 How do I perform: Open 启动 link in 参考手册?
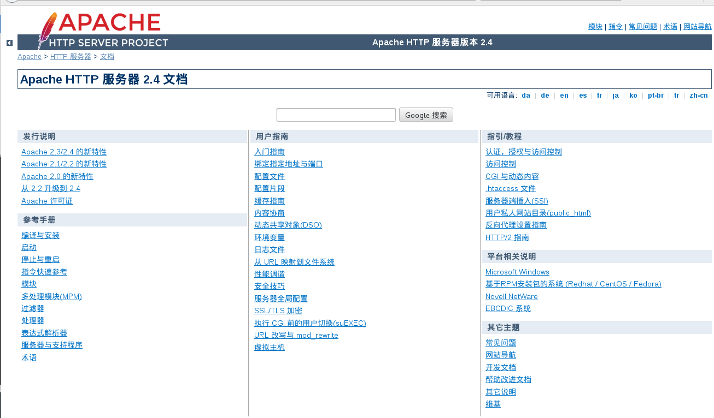point(29,247)
